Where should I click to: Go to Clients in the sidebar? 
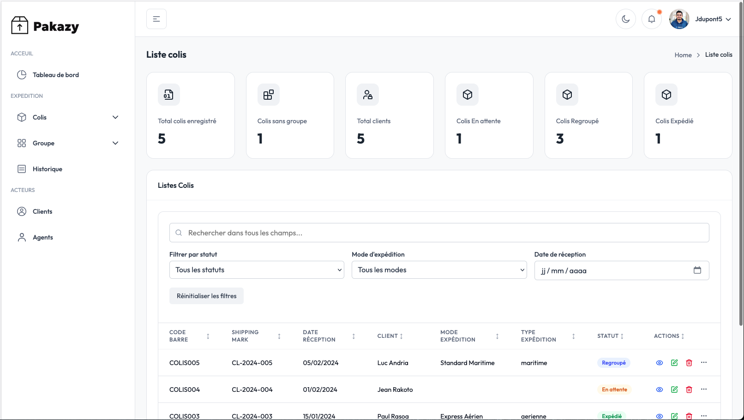point(42,211)
